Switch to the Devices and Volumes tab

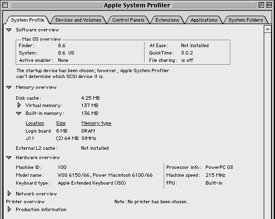78,20
